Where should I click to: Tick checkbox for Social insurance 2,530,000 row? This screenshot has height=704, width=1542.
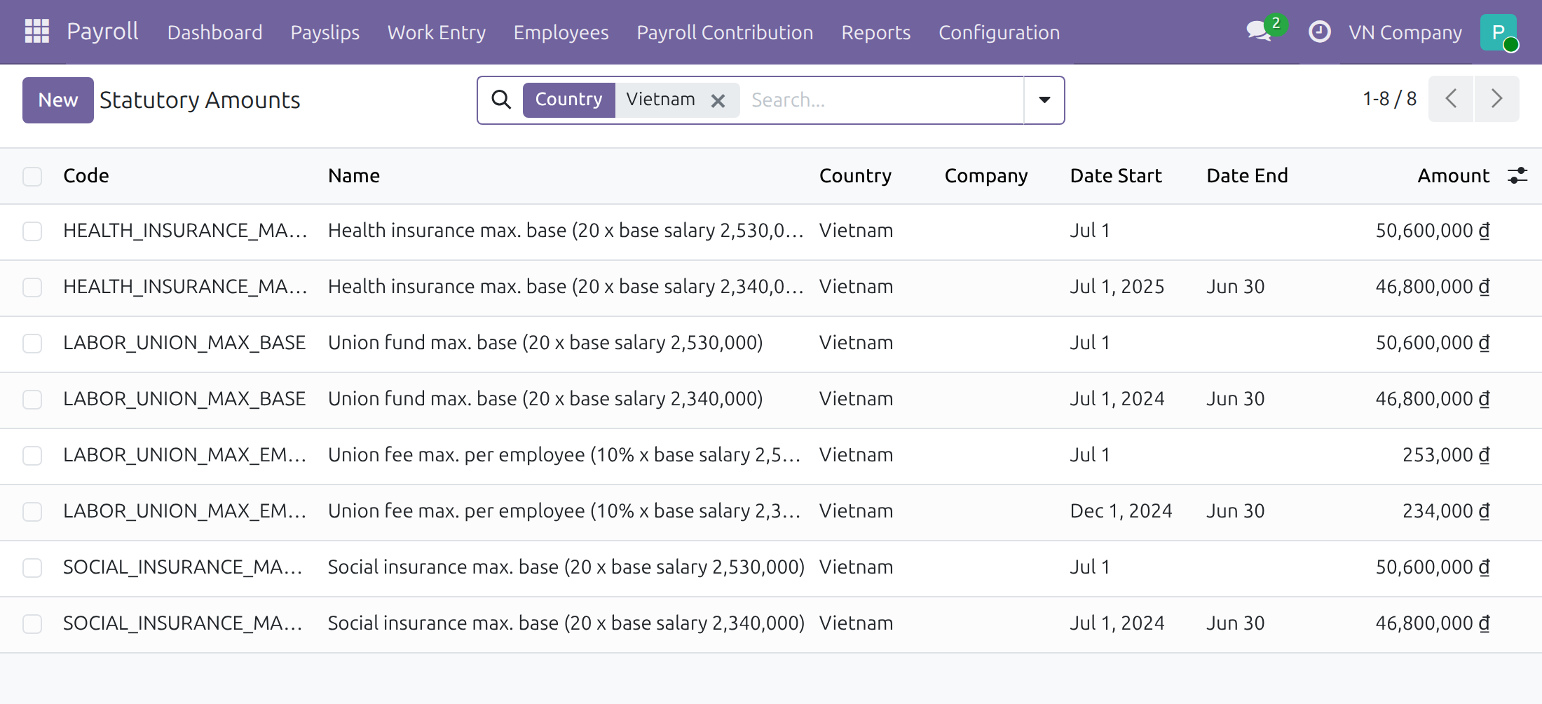32,568
